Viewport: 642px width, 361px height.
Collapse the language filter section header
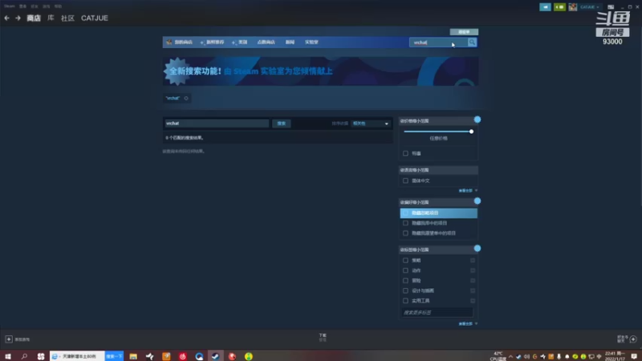click(438, 170)
